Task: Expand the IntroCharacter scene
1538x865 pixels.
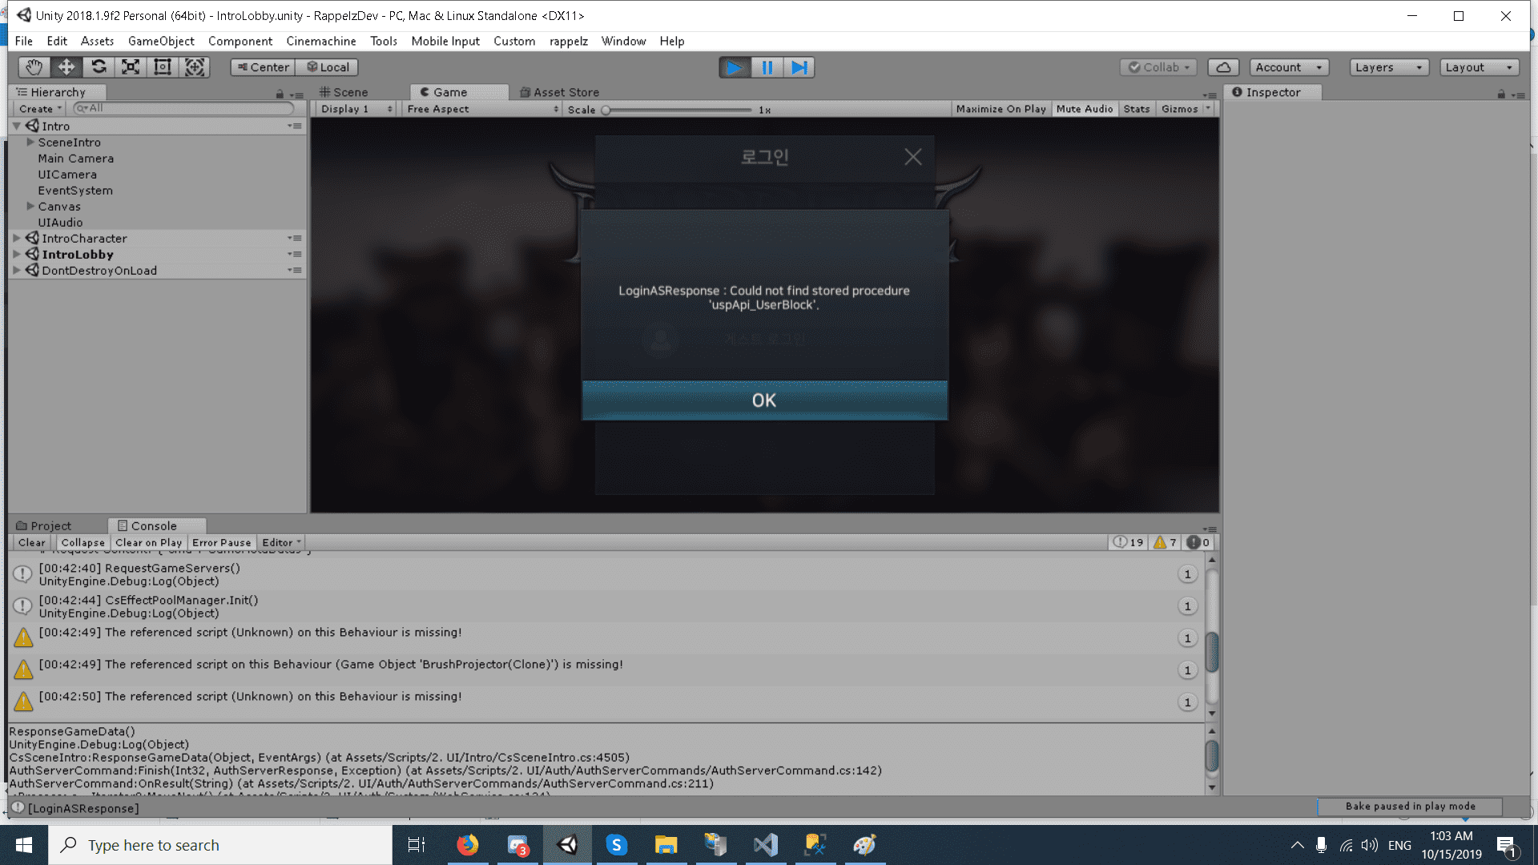Action: (x=16, y=238)
